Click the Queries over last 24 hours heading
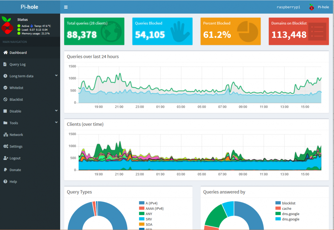The image size is (334, 230). (x=93, y=57)
